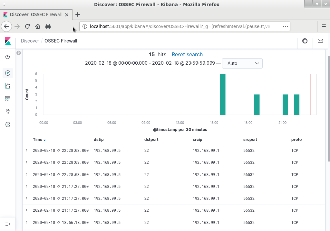Click the OSSEC Firewall breadcrumb
The width and height of the screenshot is (330, 231).
tap(61, 41)
